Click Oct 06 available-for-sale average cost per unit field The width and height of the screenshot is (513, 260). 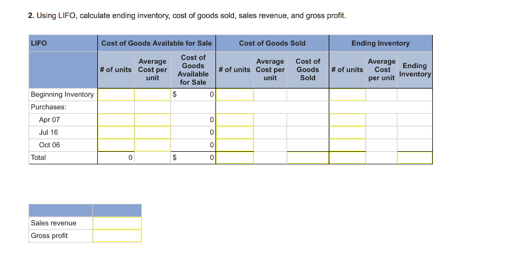pos(152,145)
